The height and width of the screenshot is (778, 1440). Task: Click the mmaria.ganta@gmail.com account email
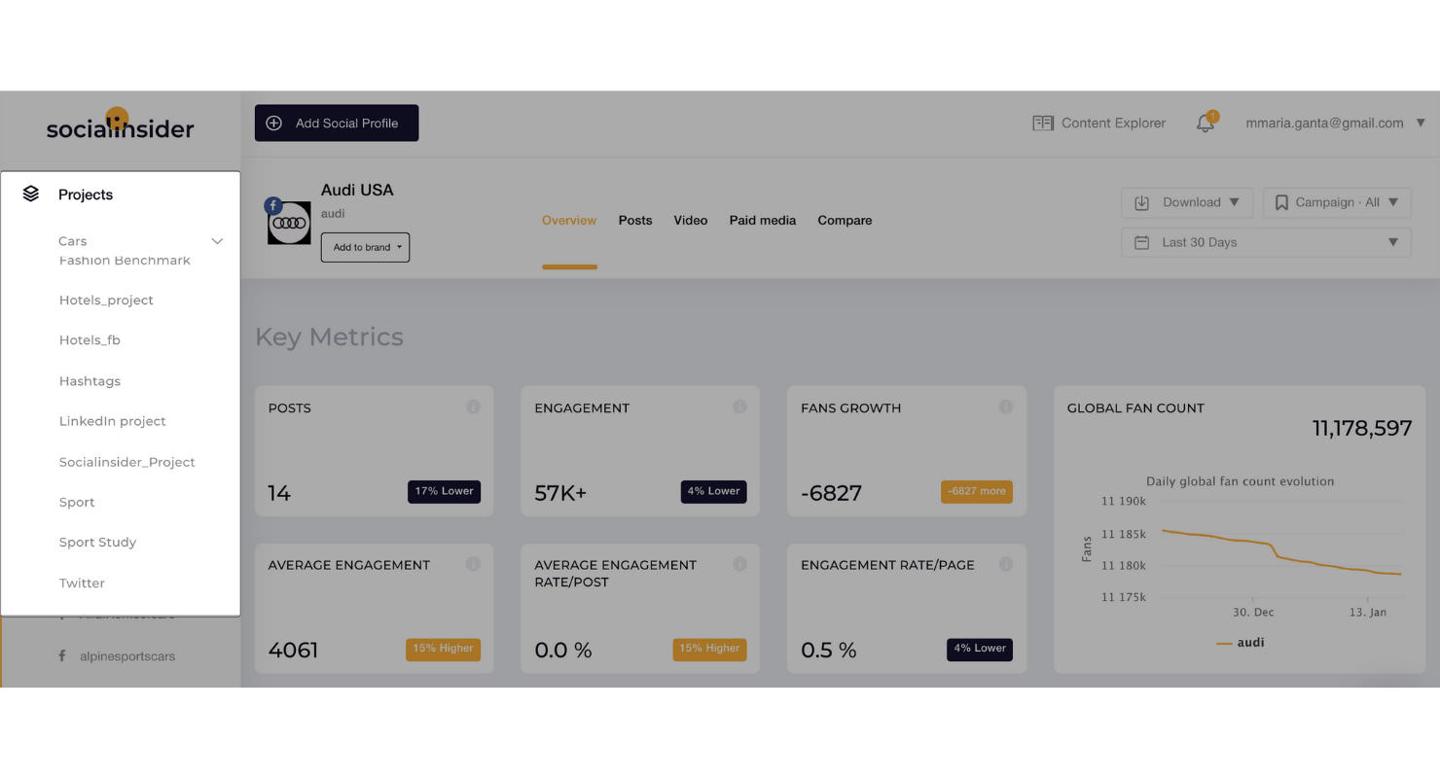pos(1324,124)
